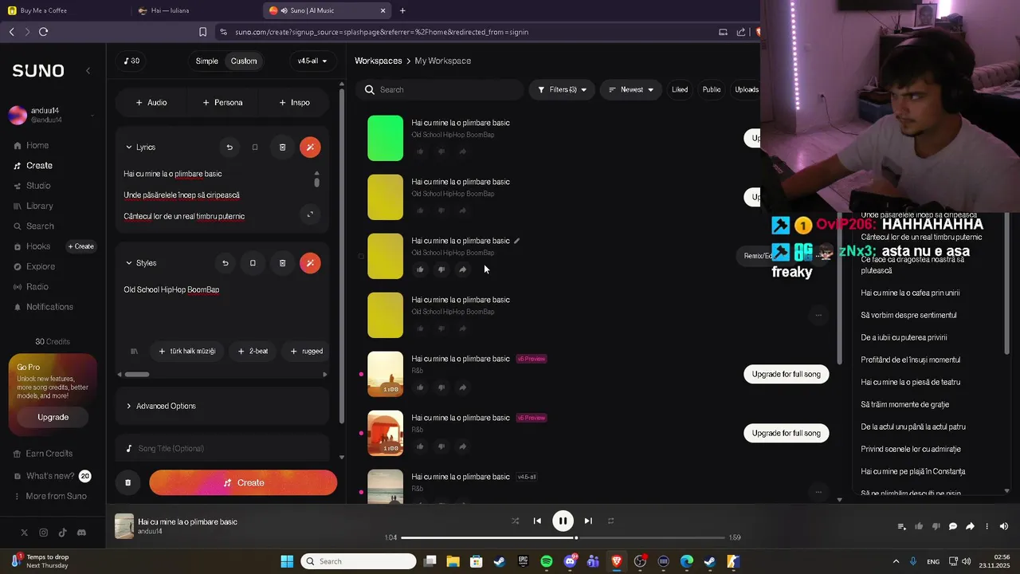Open the green song thumbnail
The image size is (1020, 574).
[386, 139]
